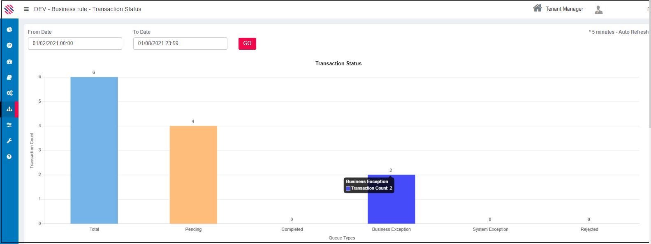The height and width of the screenshot is (244, 651).
Task: Click the orange Pending bar
Action: 193,175
